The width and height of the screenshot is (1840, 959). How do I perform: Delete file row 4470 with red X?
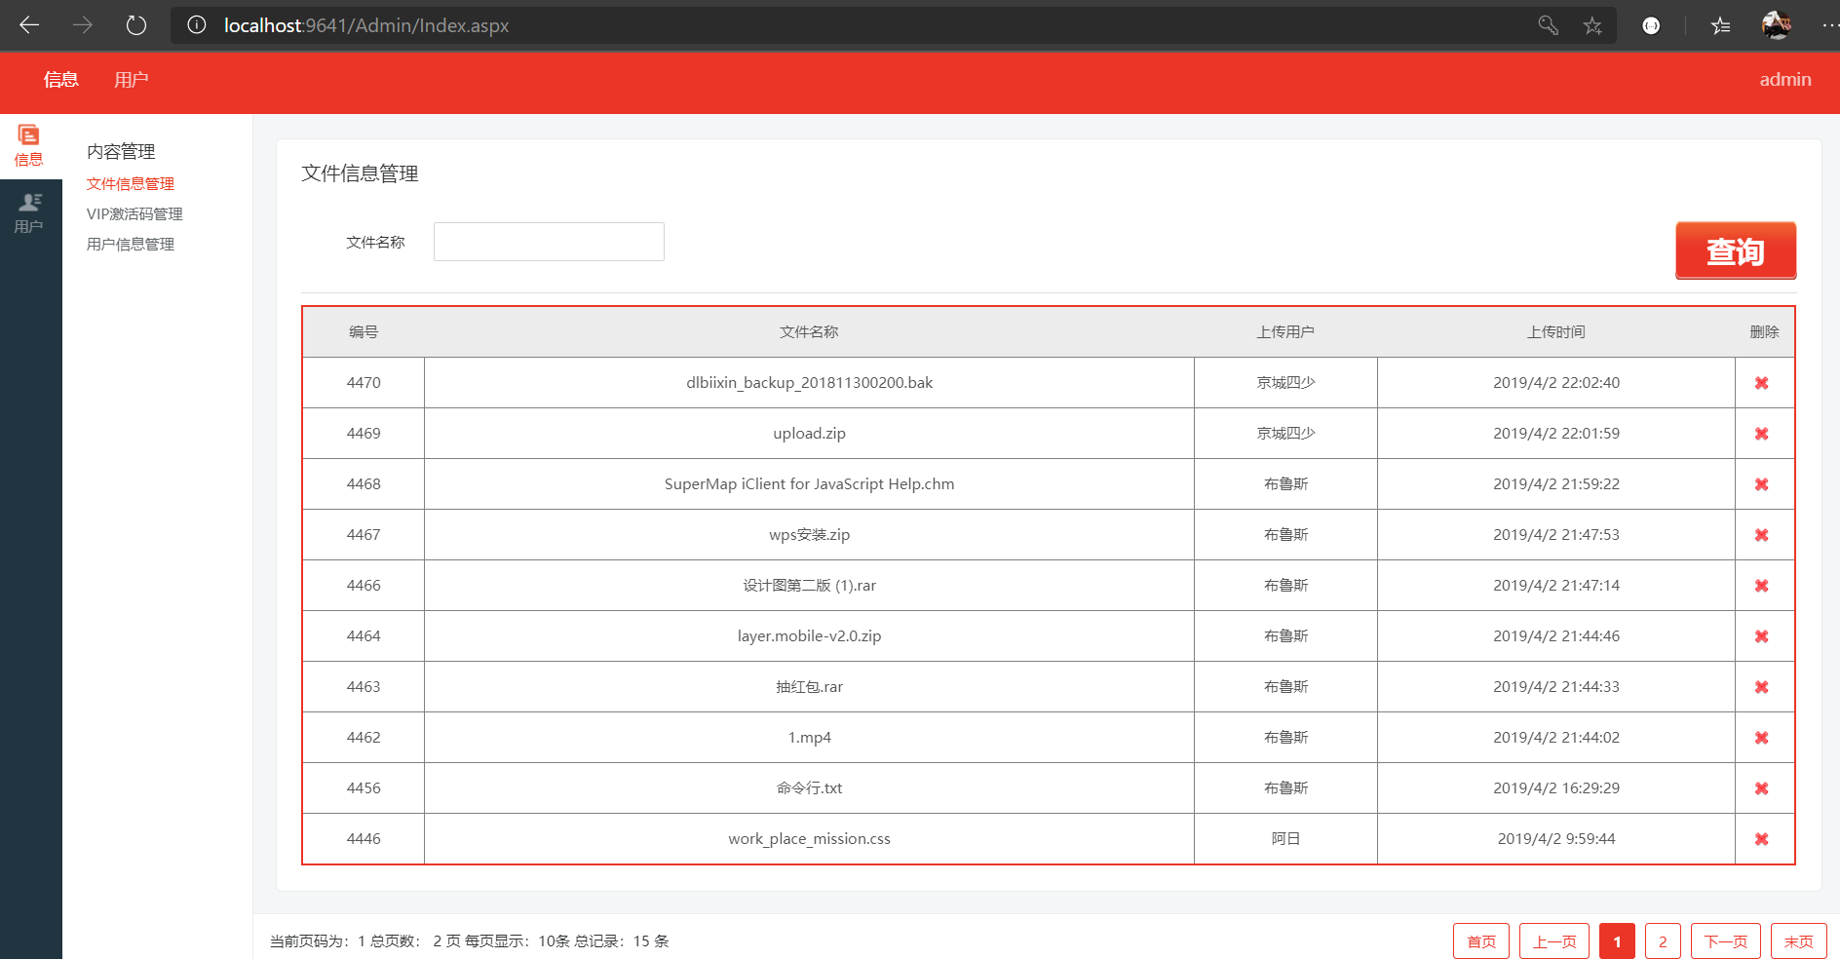tap(1761, 383)
